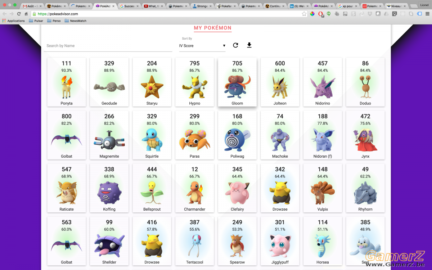
Task: Open the Dropbox extension icon
Action: (x=370, y=14)
